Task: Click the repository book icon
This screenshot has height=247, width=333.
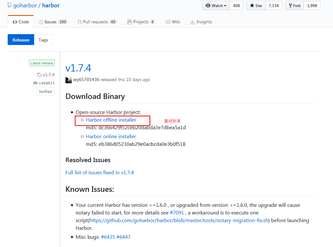Action: (9, 5)
